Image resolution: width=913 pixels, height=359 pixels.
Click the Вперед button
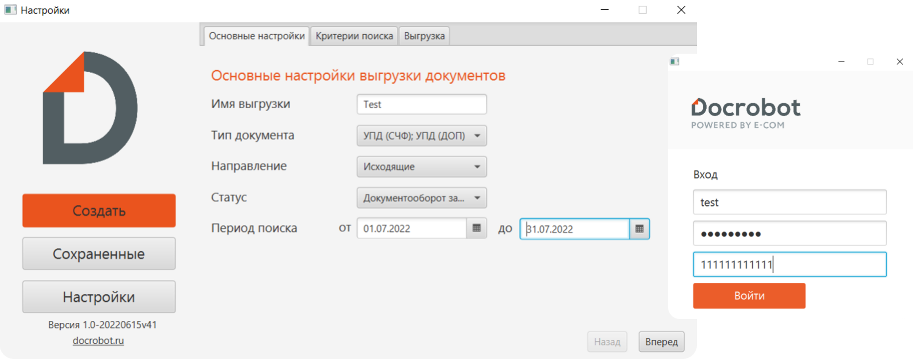[661, 341]
